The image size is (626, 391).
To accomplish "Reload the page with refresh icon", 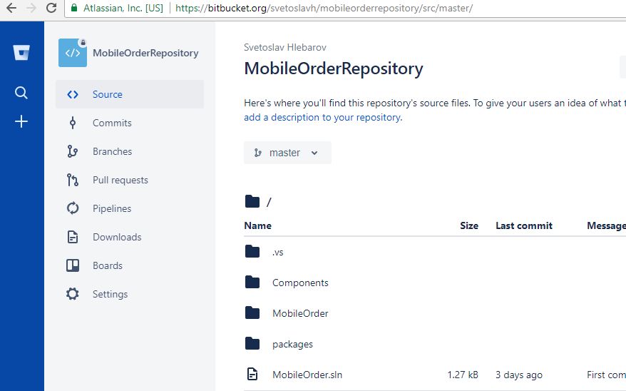I will click(51, 8).
